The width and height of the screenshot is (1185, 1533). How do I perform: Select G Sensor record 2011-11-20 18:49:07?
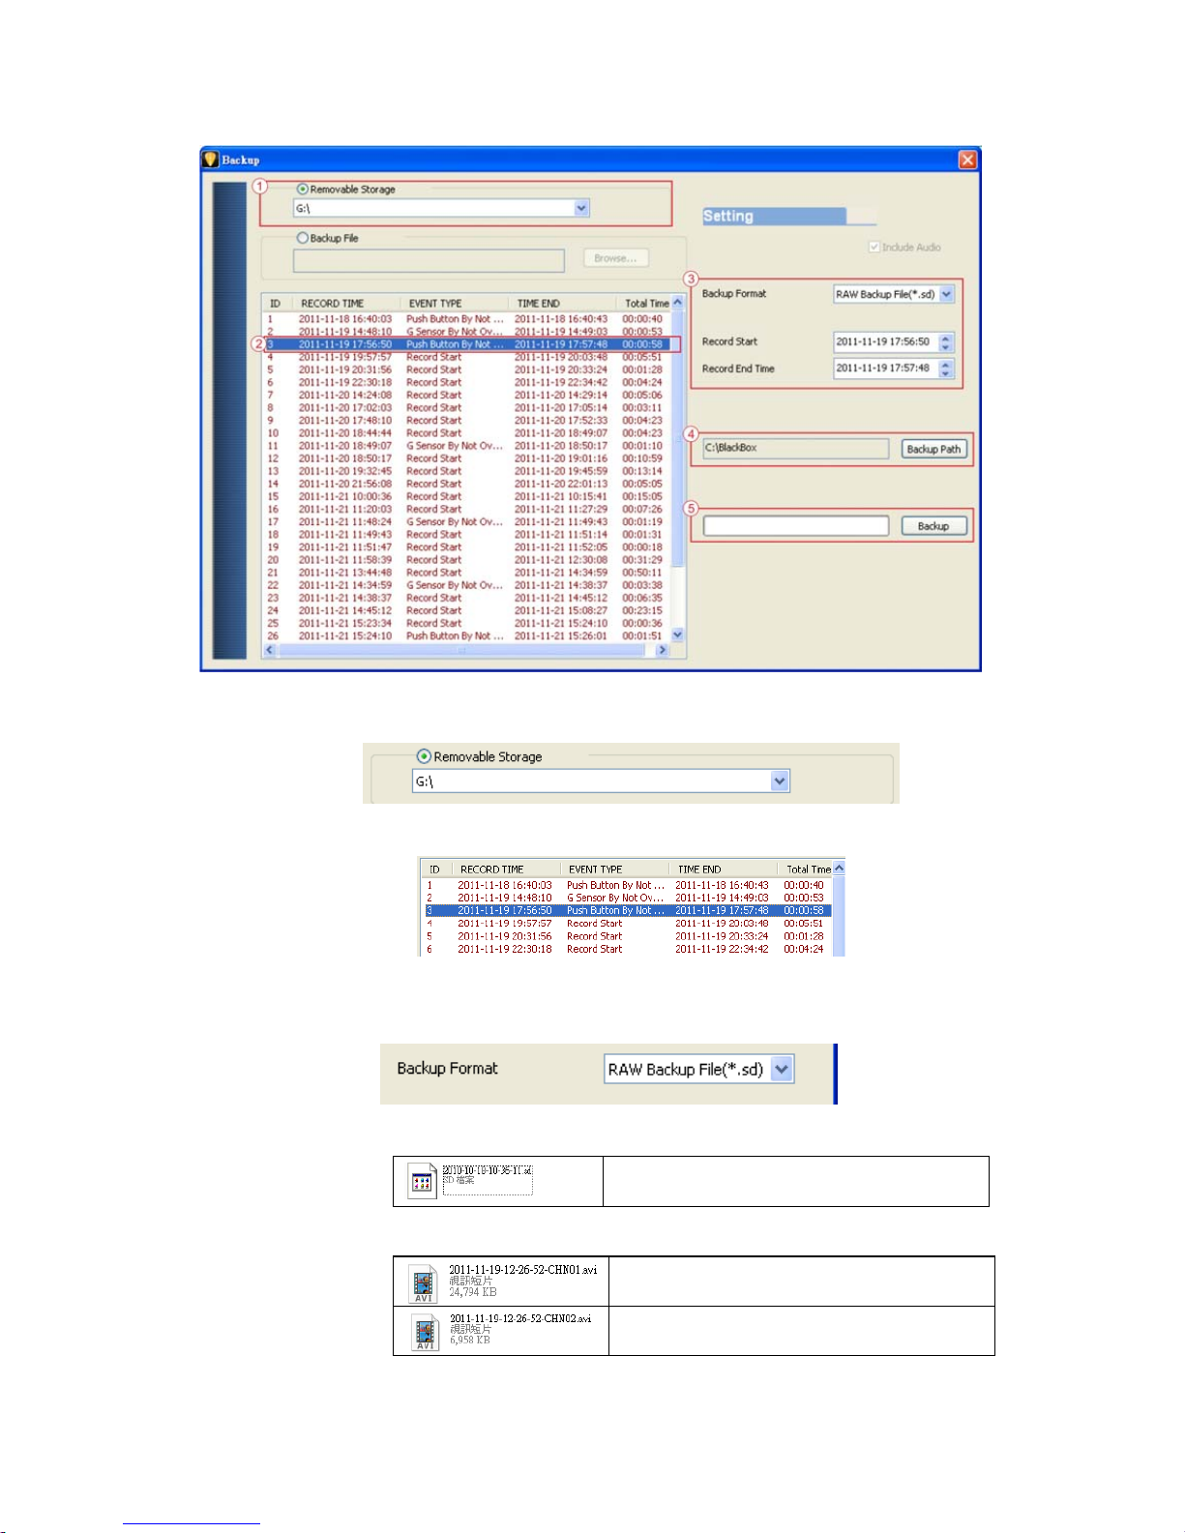tap(467, 446)
